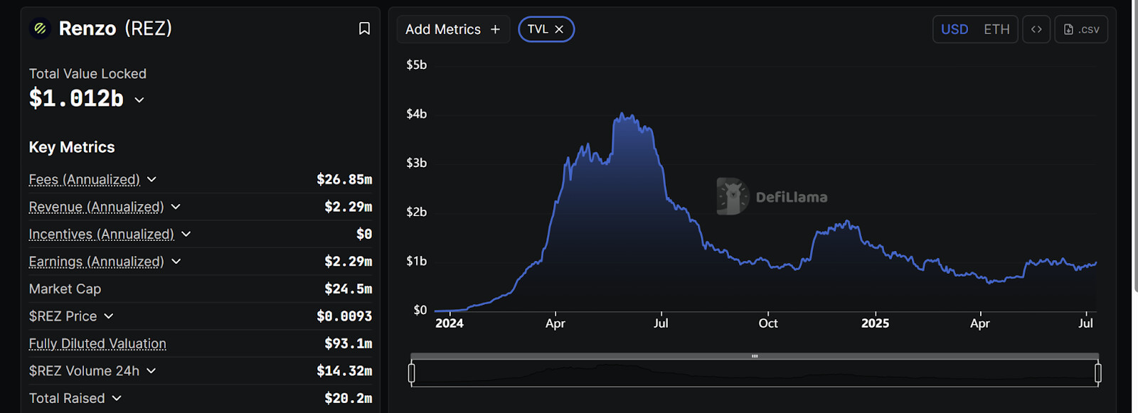Open the embed code button

[x=1036, y=29]
